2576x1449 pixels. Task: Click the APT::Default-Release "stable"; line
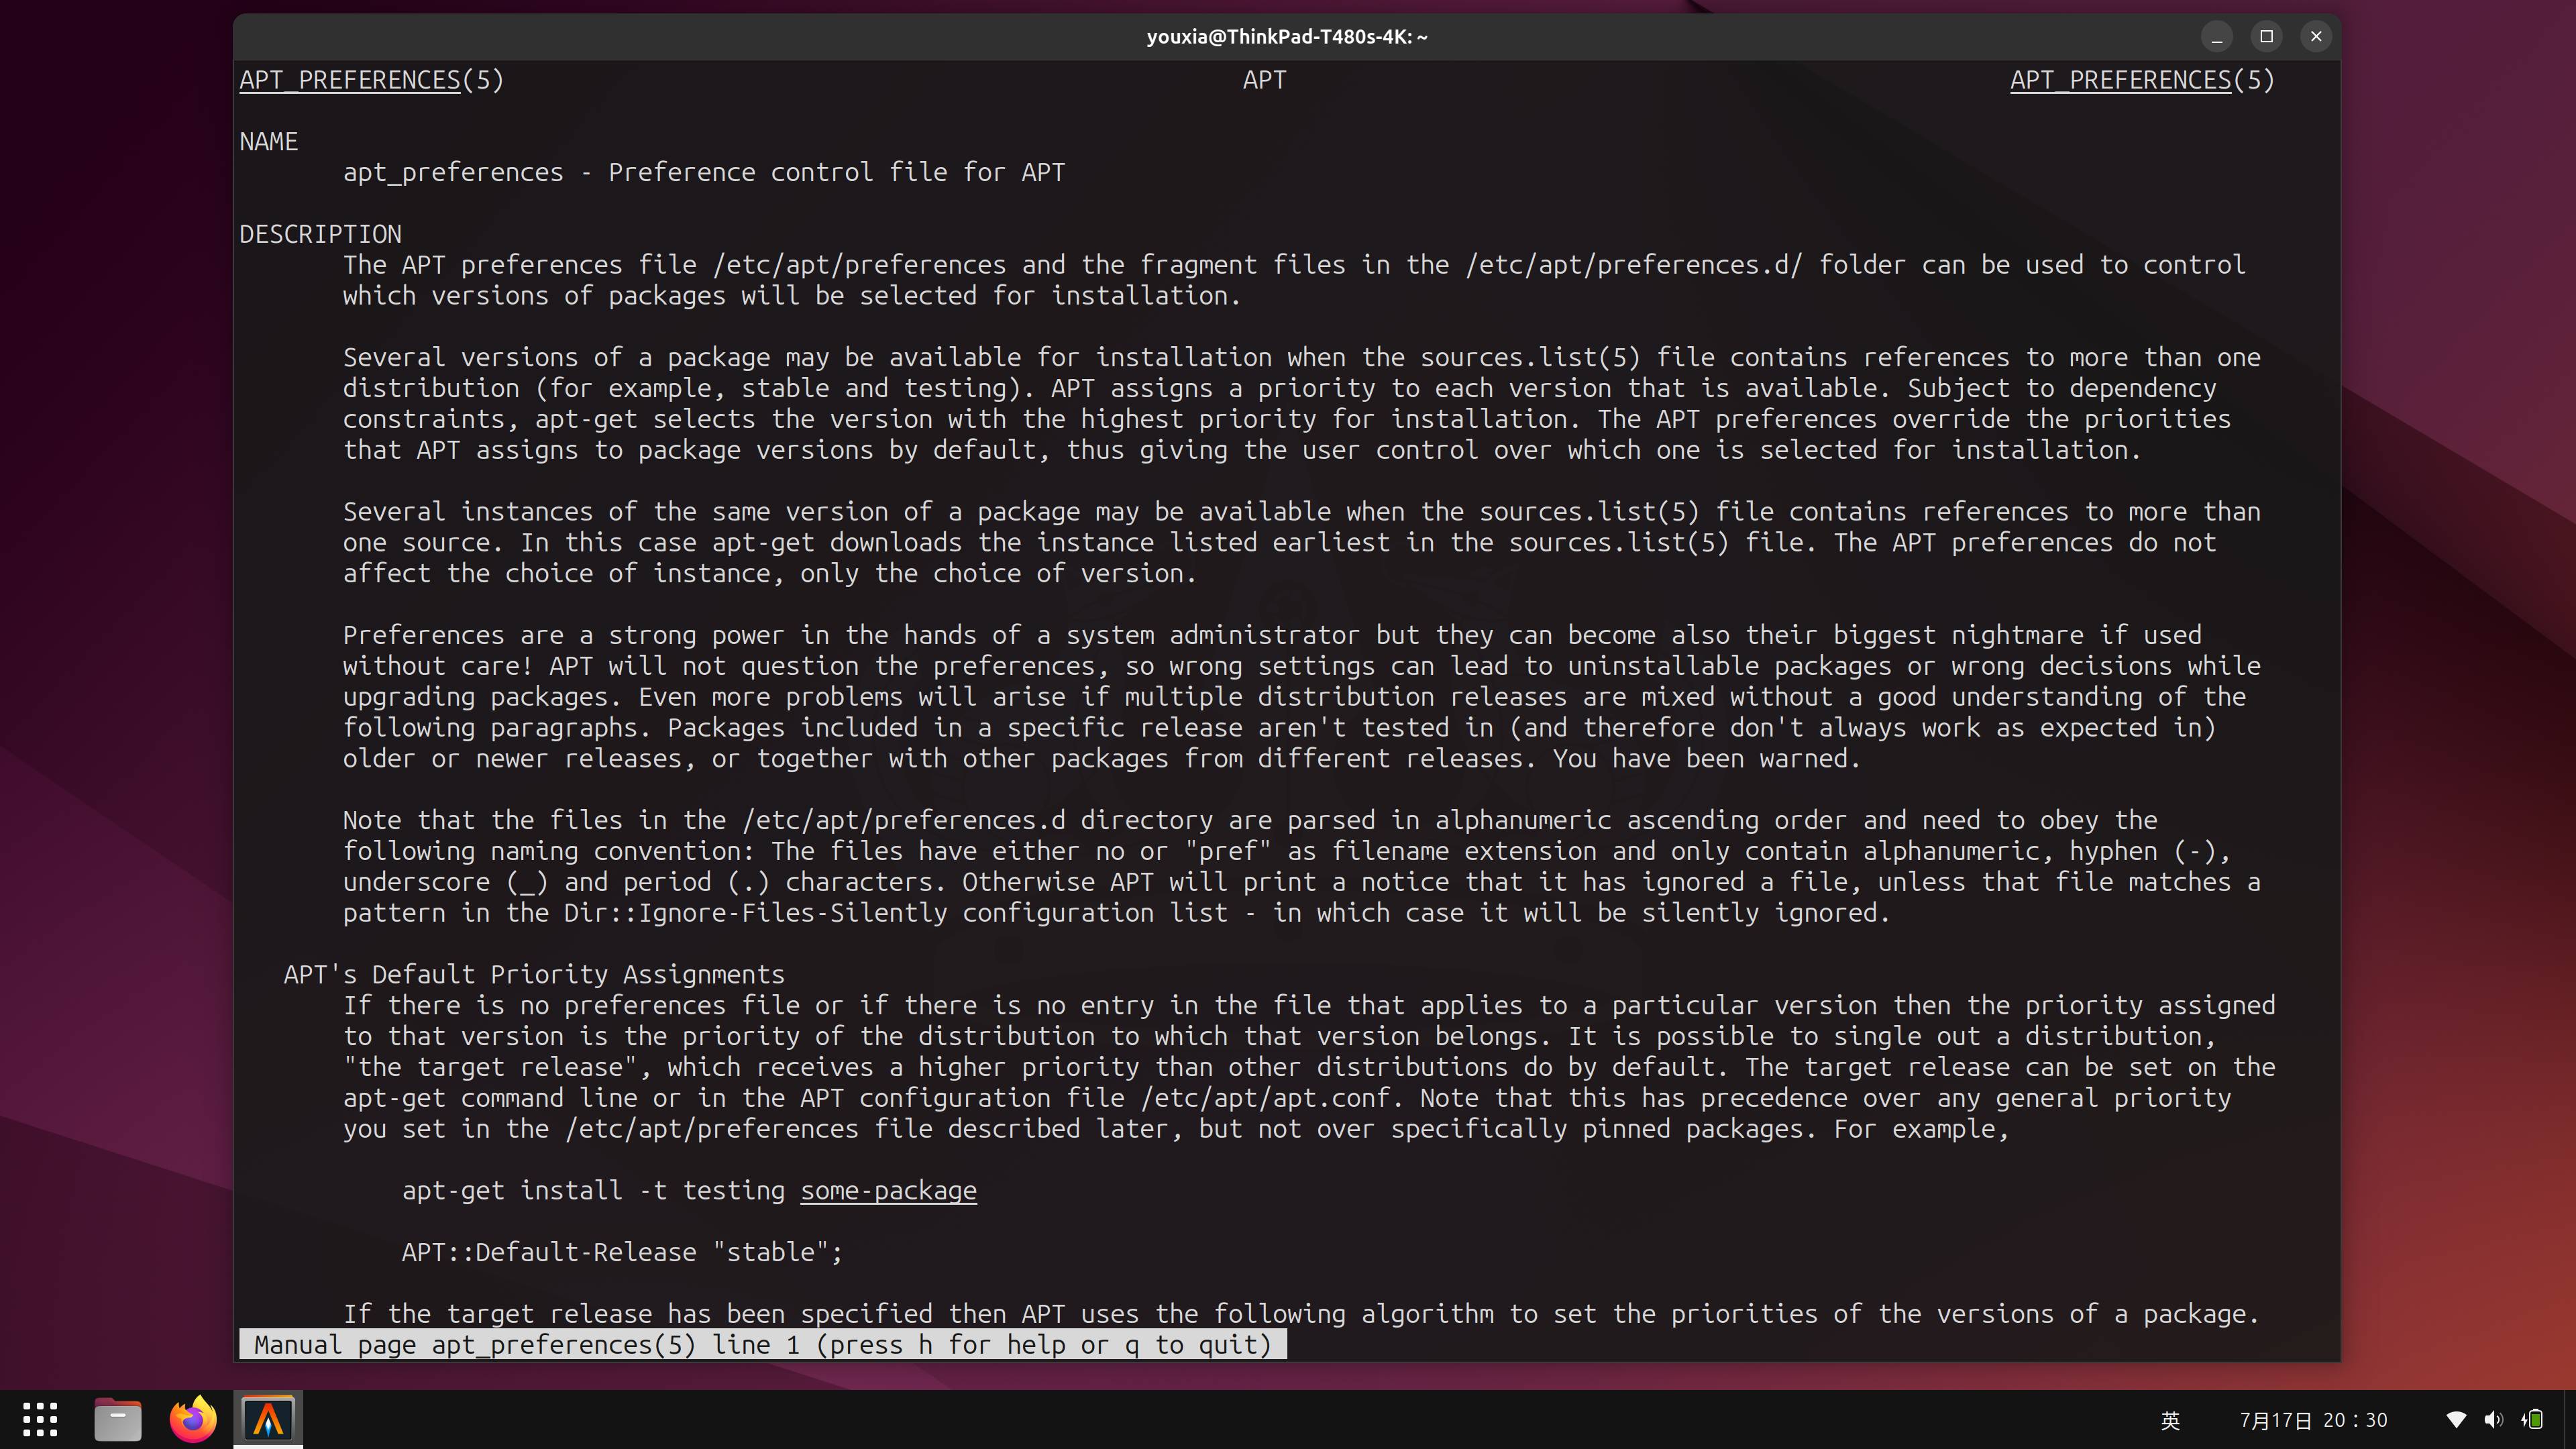pyautogui.click(x=622, y=1253)
